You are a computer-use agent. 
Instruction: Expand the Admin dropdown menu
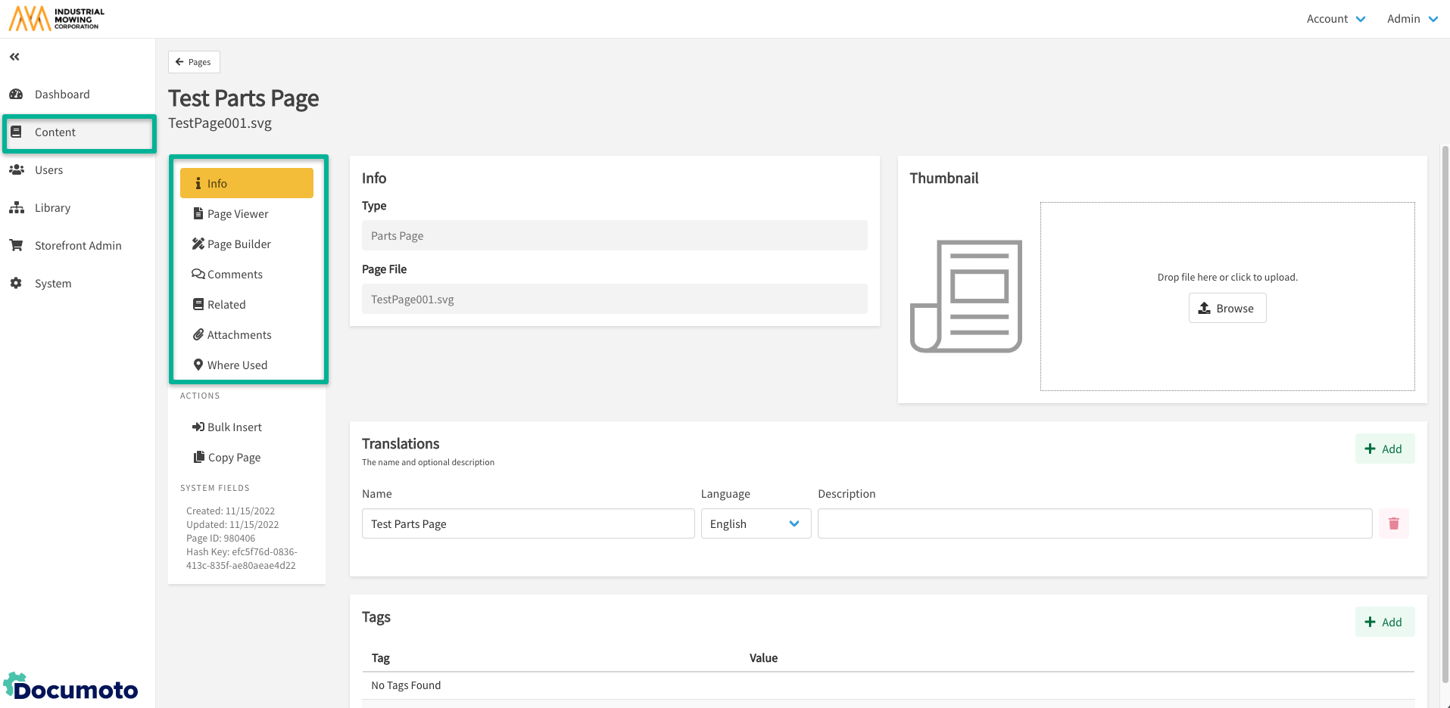(x=1411, y=19)
